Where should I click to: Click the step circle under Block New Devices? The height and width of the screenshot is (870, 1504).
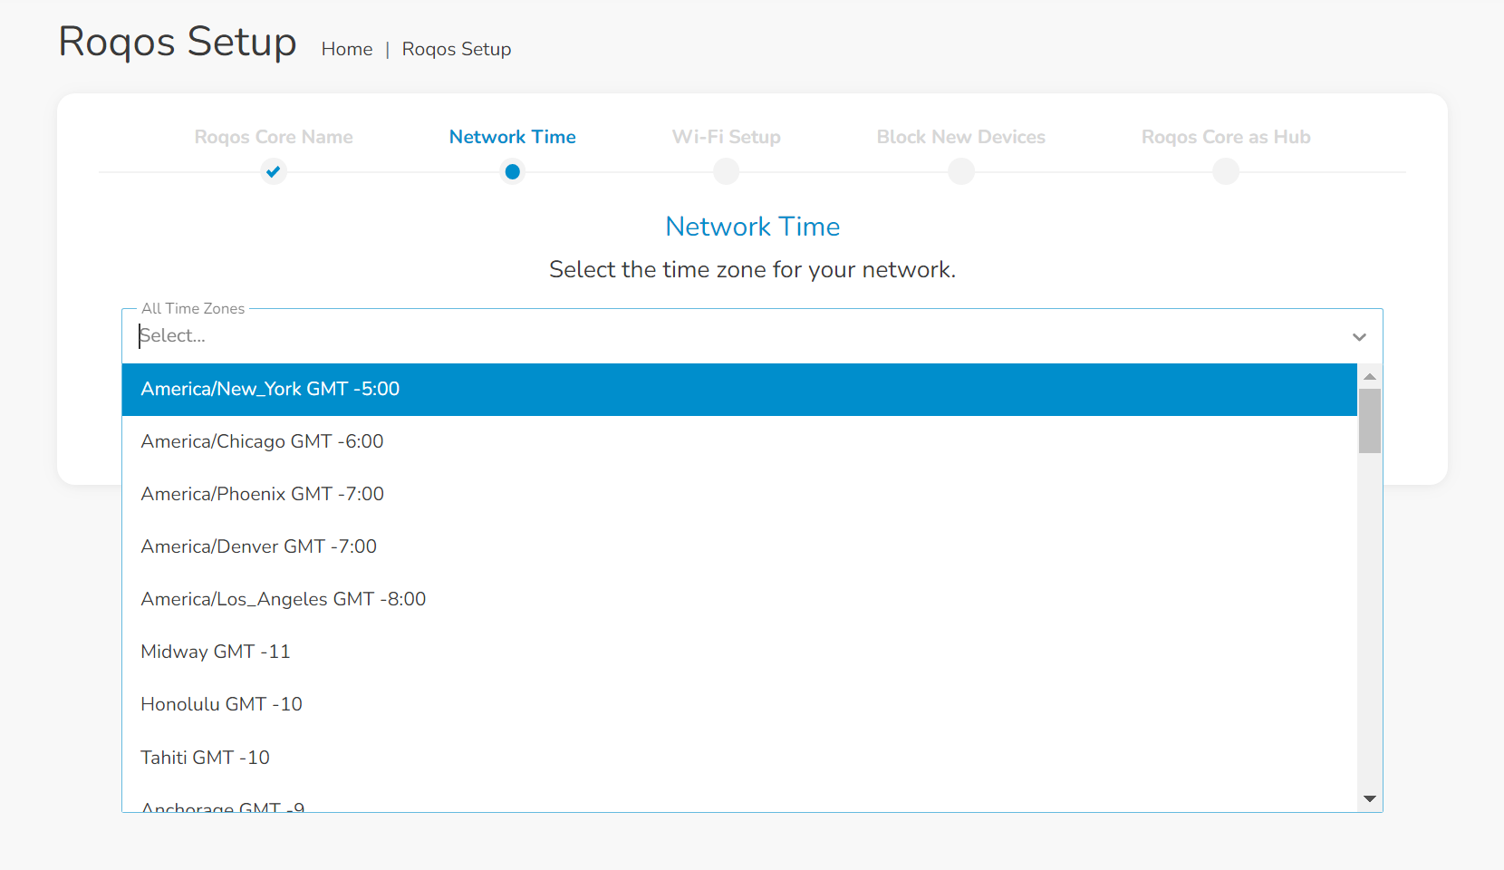pyautogui.click(x=961, y=171)
